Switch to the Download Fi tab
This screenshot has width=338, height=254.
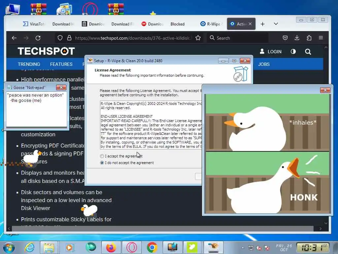pos(122,24)
